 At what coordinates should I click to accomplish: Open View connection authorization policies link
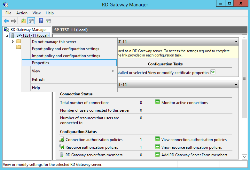194,140
